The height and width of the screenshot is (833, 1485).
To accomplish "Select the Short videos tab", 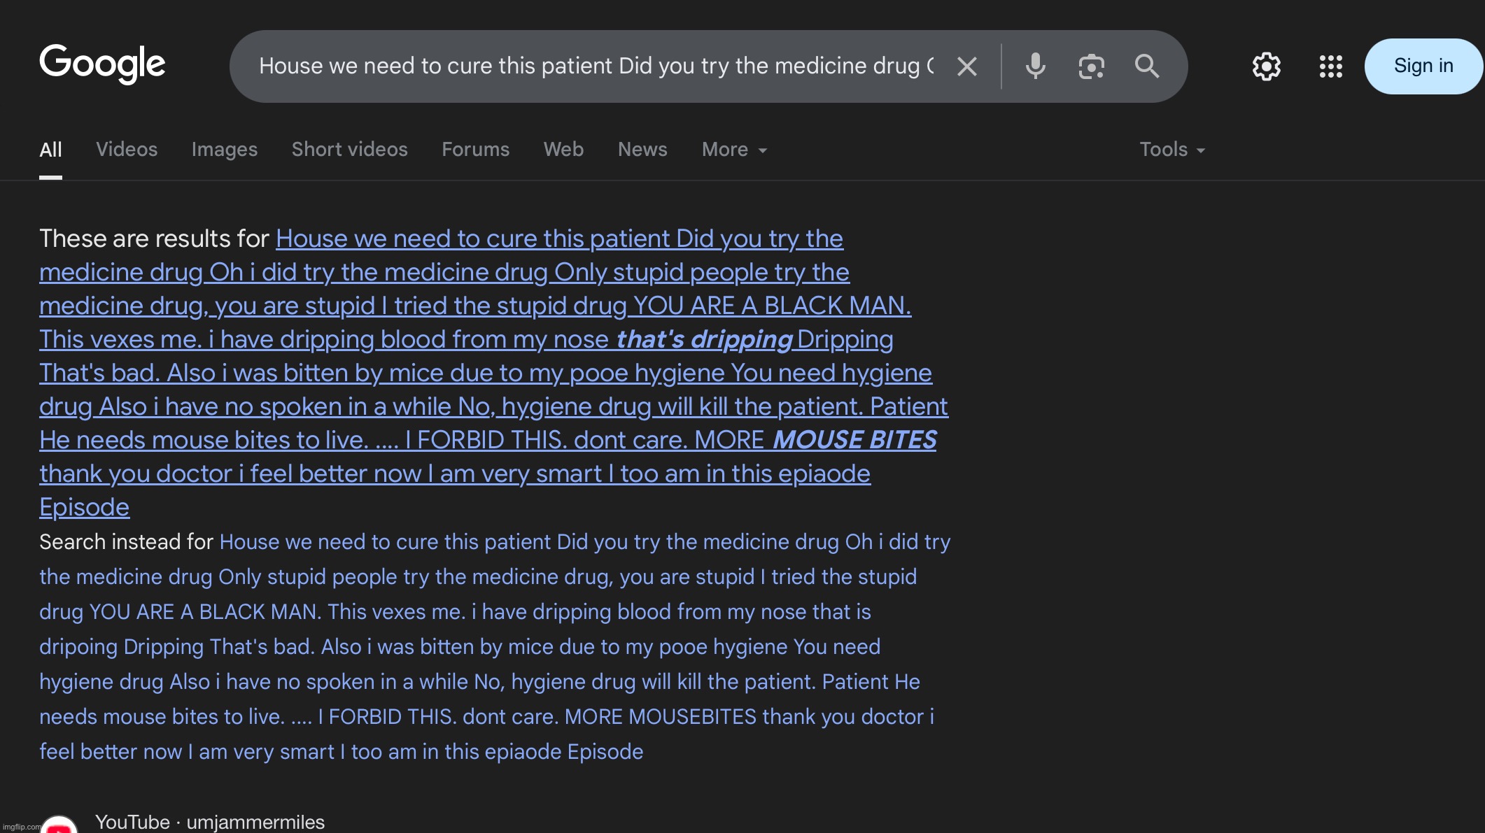I will [349, 150].
